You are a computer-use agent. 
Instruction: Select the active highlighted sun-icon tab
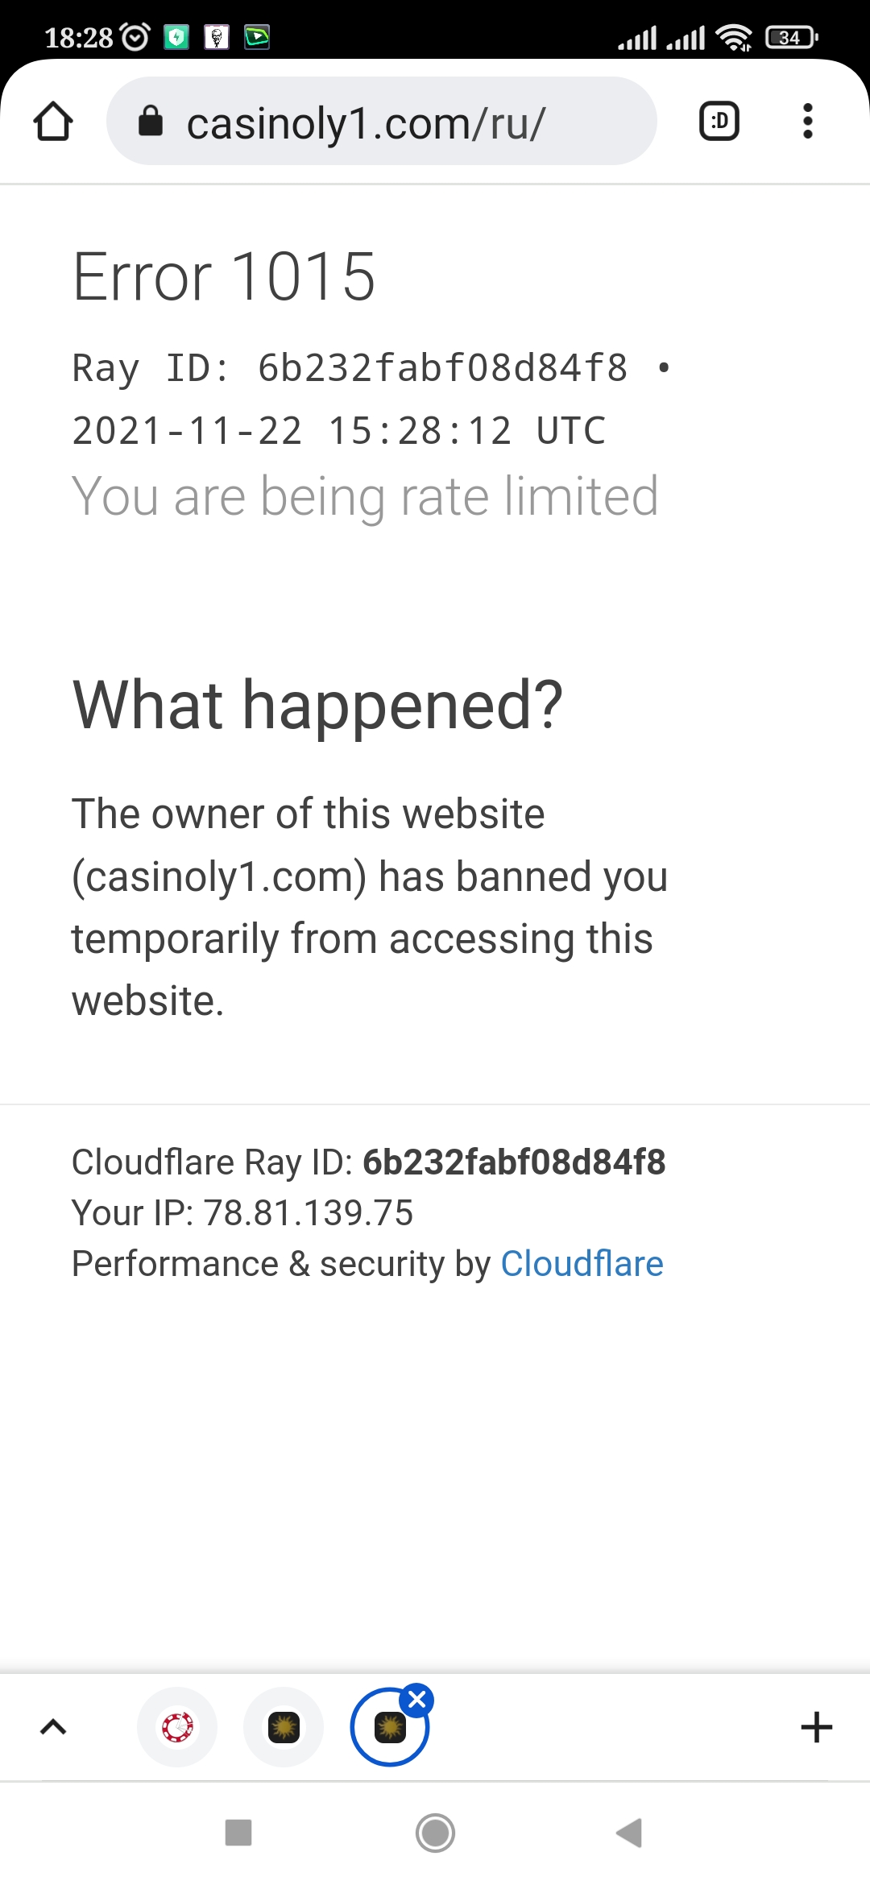coord(390,1728)
